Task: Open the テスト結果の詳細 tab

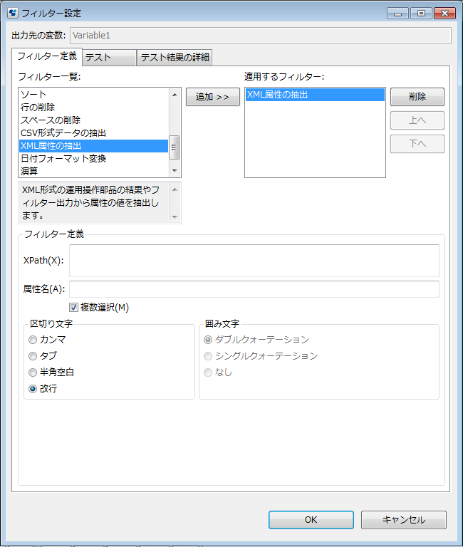Action: (x=175, y=57)
